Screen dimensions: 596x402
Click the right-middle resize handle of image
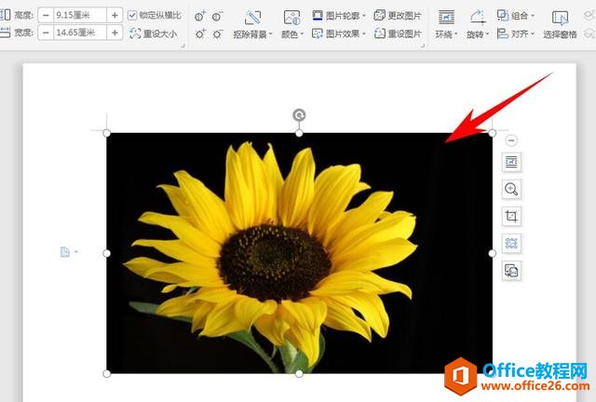point(493,253)
